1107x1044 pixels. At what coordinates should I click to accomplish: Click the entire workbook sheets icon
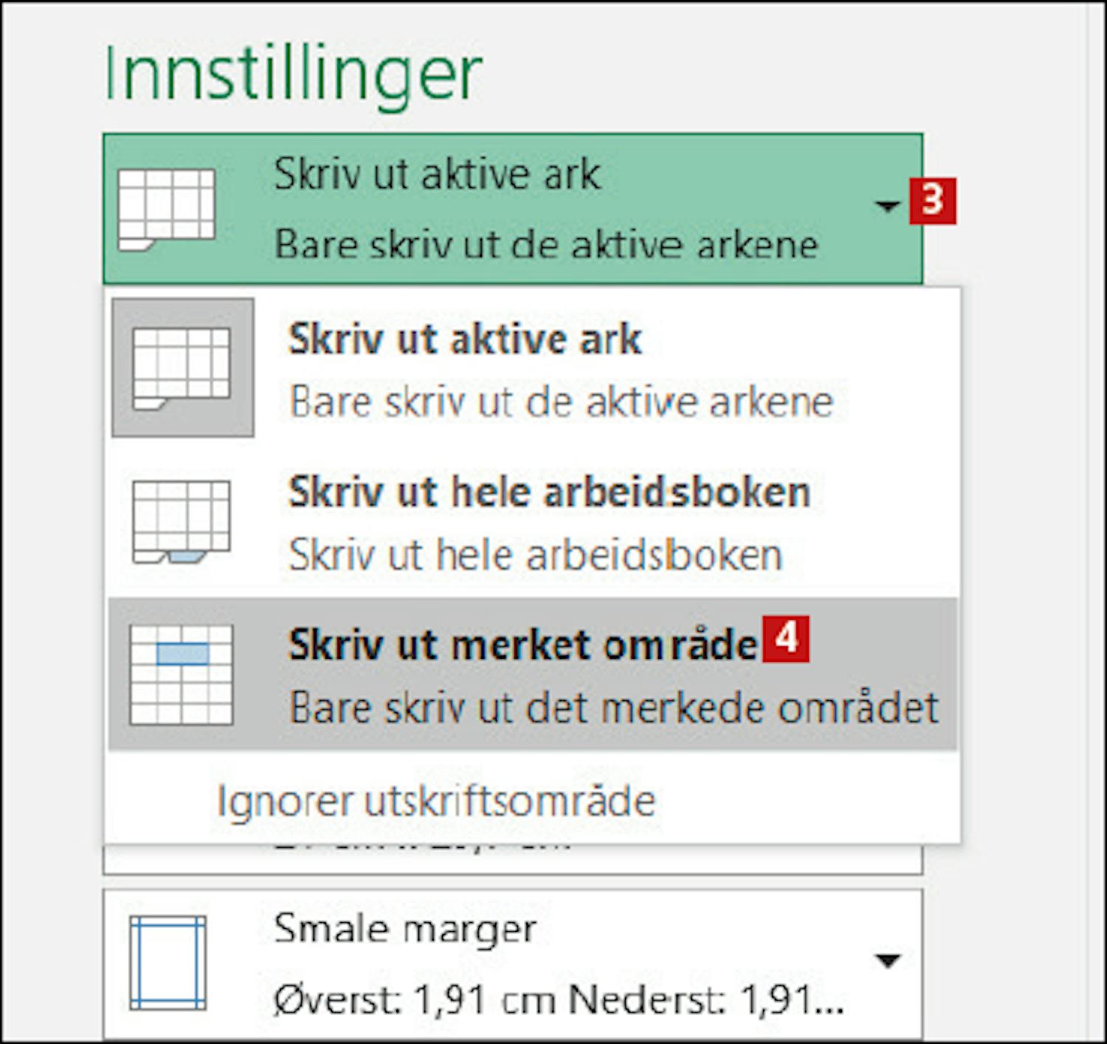coord(182,522)
